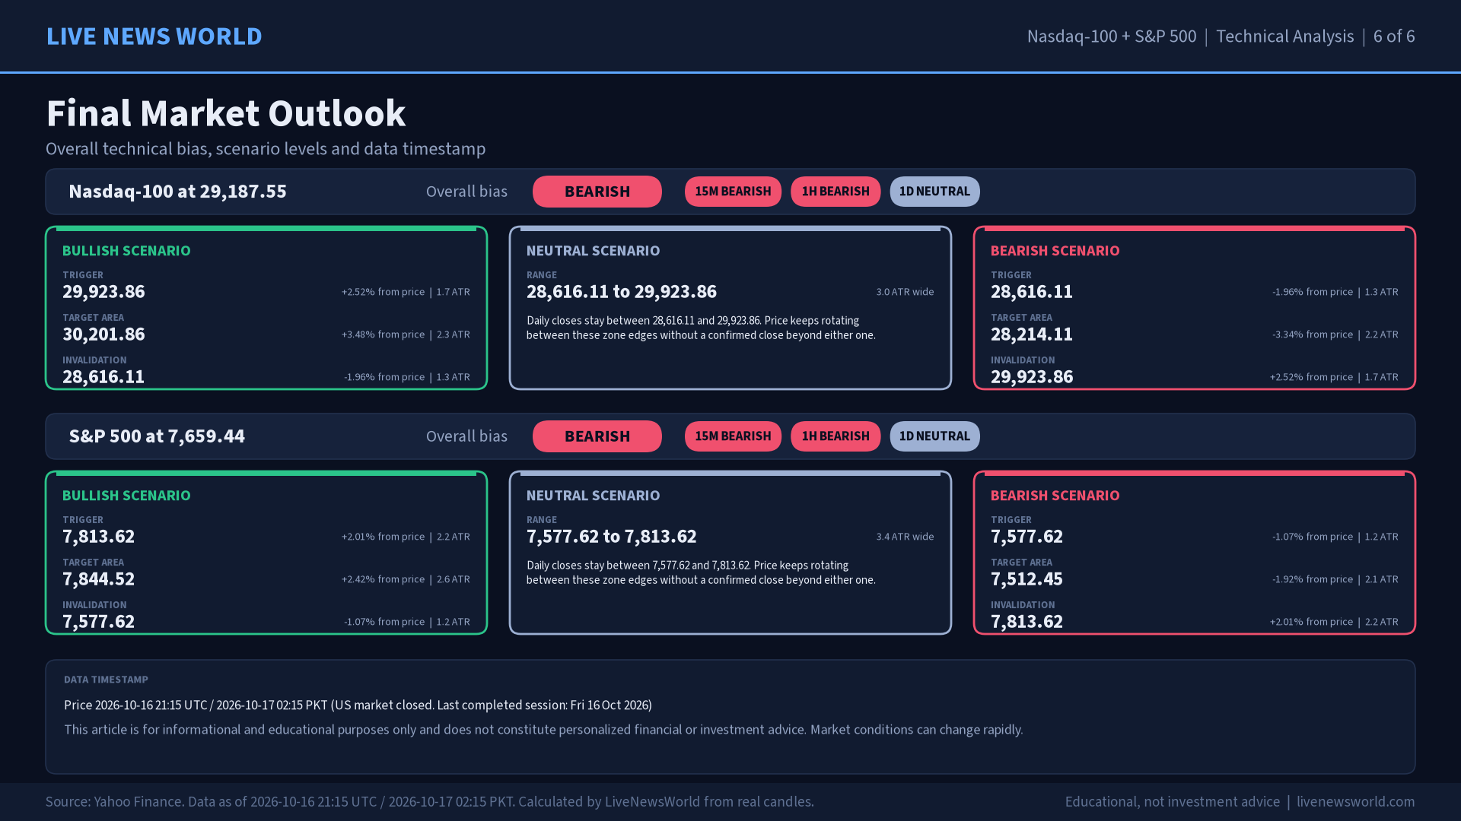The width and height of the screenshot is (1461, 821).
Task: Click Nasdaq 'NEUTRAL SCENARIO' card title
Action: tap(593, 251)
